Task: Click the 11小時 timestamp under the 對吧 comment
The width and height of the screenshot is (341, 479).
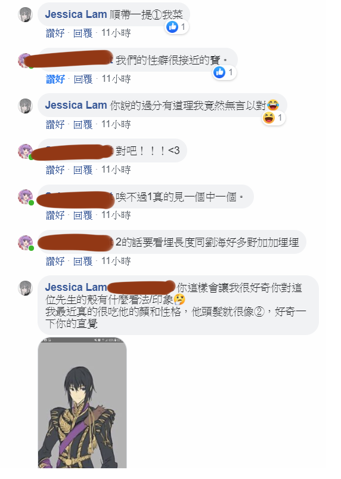Action: click(116, 170)
